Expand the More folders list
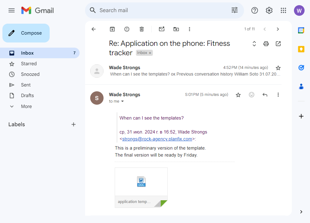 pyautogui.click(x=40, y=106)
